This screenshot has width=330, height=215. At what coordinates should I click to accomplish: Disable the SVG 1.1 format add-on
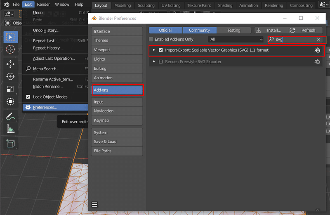tap(161, 50)
